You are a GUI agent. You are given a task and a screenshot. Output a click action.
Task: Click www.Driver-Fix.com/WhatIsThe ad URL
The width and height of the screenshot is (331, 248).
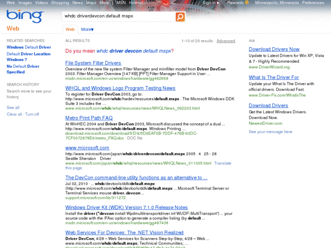277,95
